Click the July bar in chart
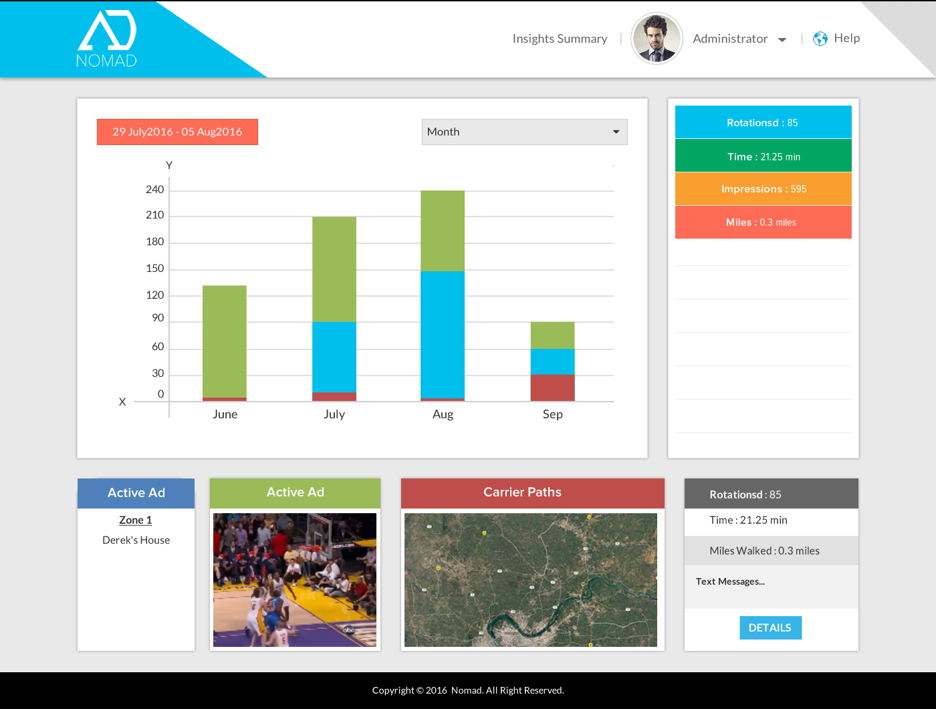Image resolution: width=936 pixels, height=709 pixels. 334,309
